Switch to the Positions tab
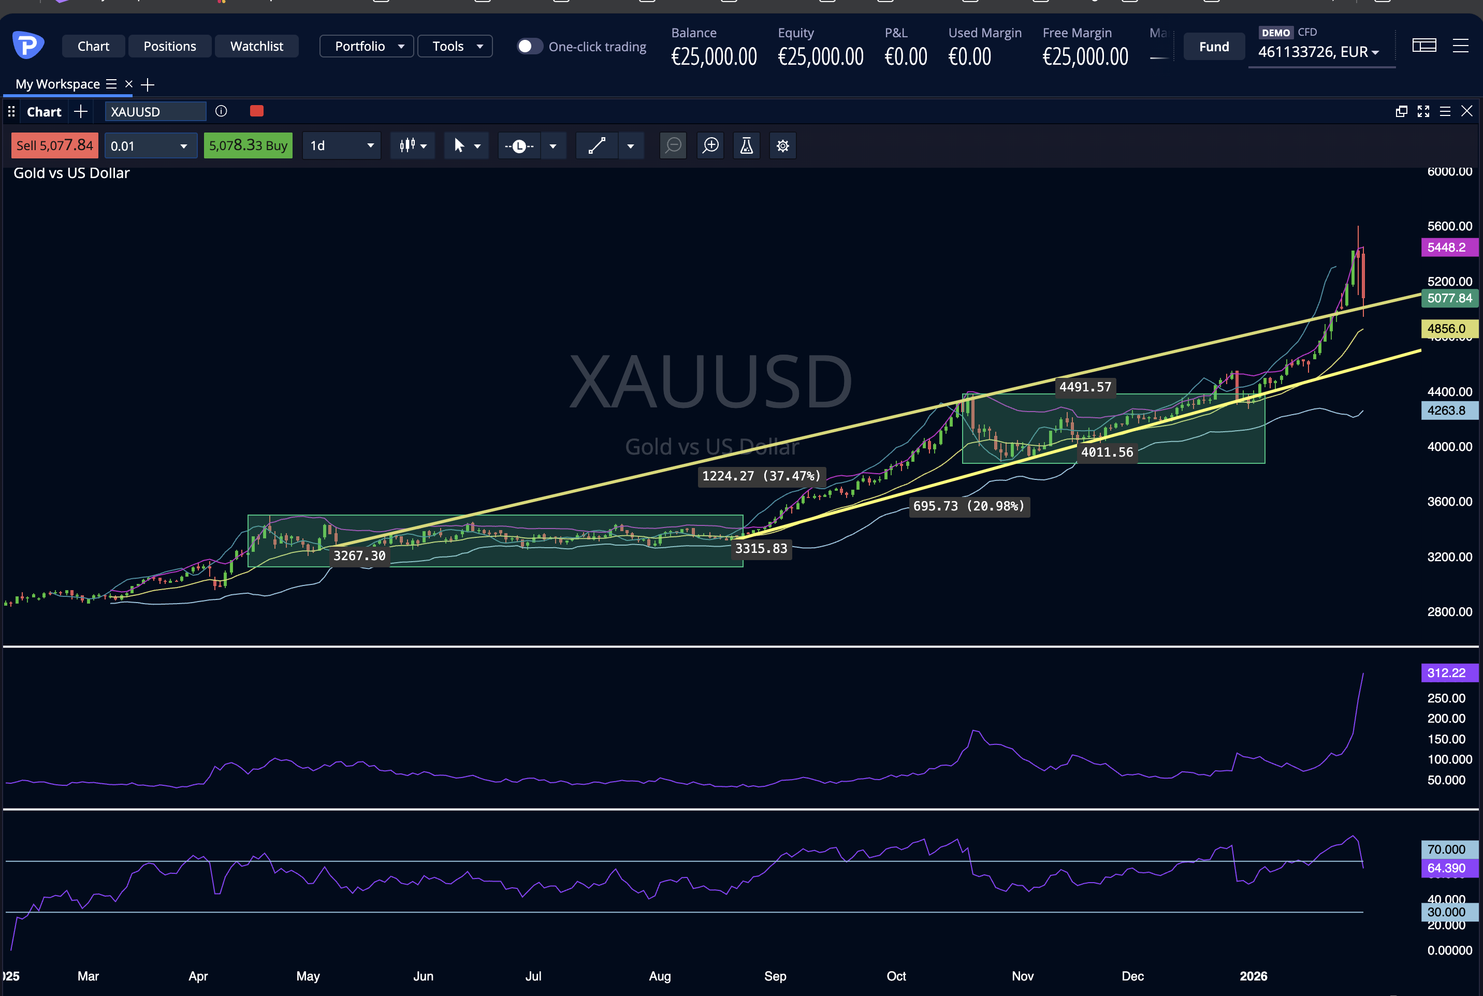The image size is (1483, 996). [170, 47]
